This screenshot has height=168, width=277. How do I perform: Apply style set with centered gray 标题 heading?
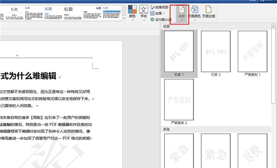(x=14, y=13)
